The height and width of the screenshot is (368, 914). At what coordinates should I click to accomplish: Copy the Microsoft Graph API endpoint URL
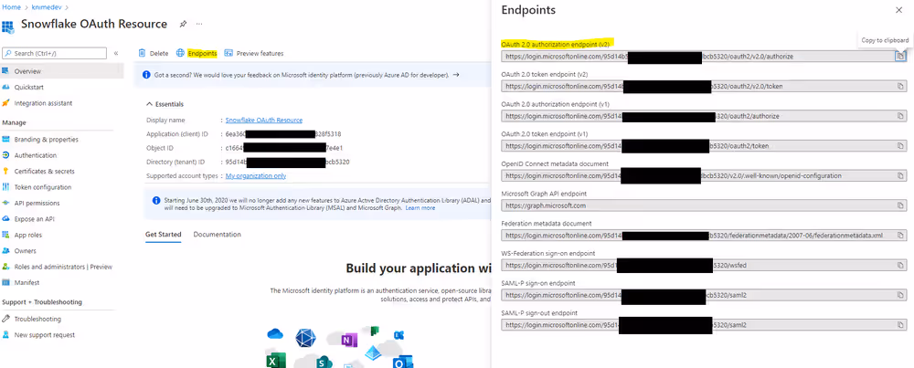(899, 205)
